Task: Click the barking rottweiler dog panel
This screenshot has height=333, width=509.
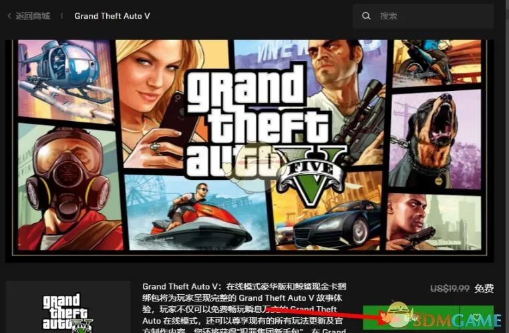Action: (435, 139)
